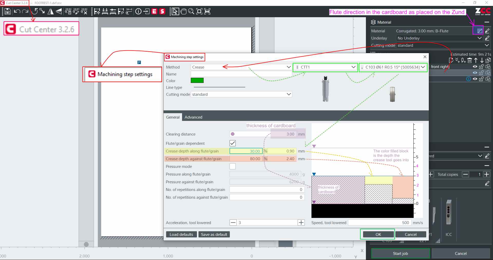Open the Material panel's Cutting mode dropdown
The height and width of the screenshot is (260, 493).
pyautogui.click(x=443, y=45)
